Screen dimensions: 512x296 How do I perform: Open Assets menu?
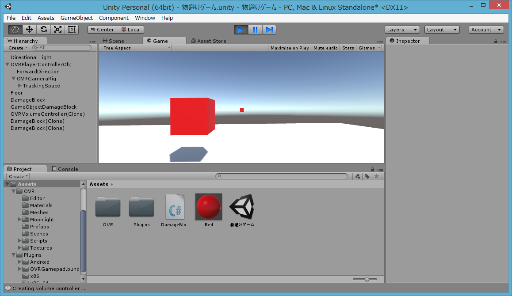pos(46,18)
